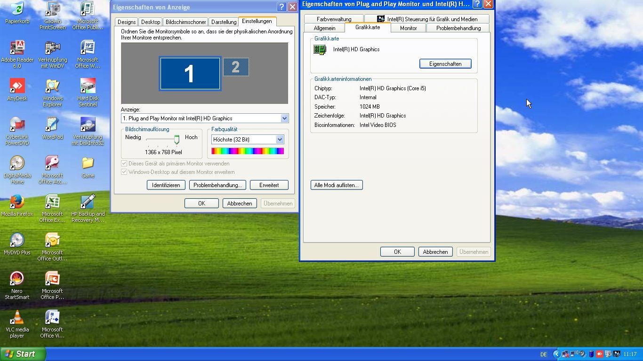The width and height of the screenshot is (643, 361).
Task: Select the Microsoft Office Excel shortcut
Action: pyautogui.click(x=52, y=209)
